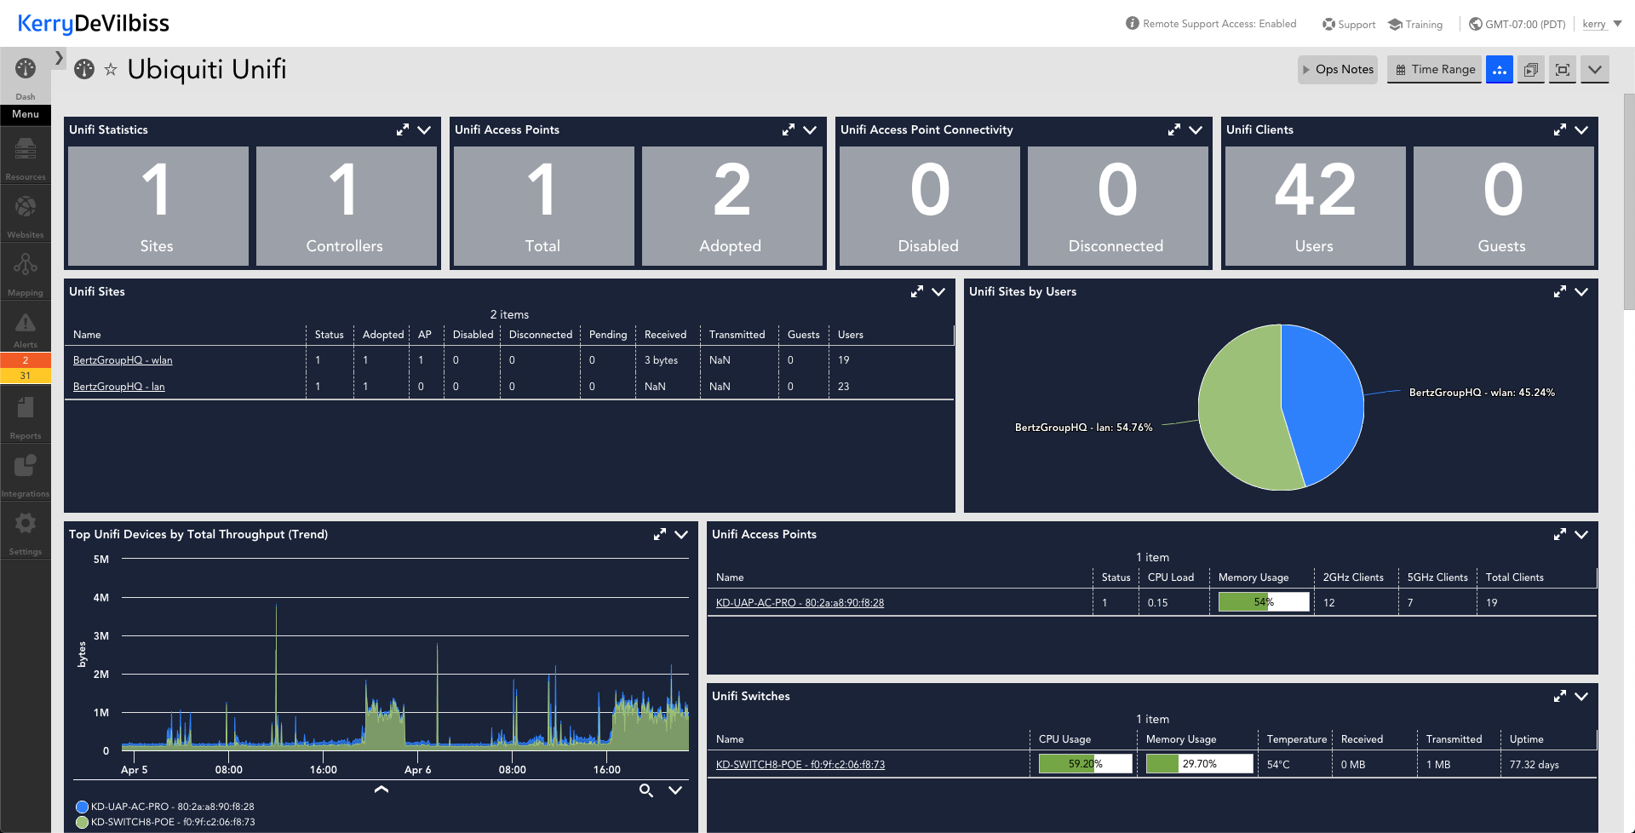1635x833 pixels.
Task: Open the BertzGroupHQ - wlan site entry
Action: (x=122, y=359)
